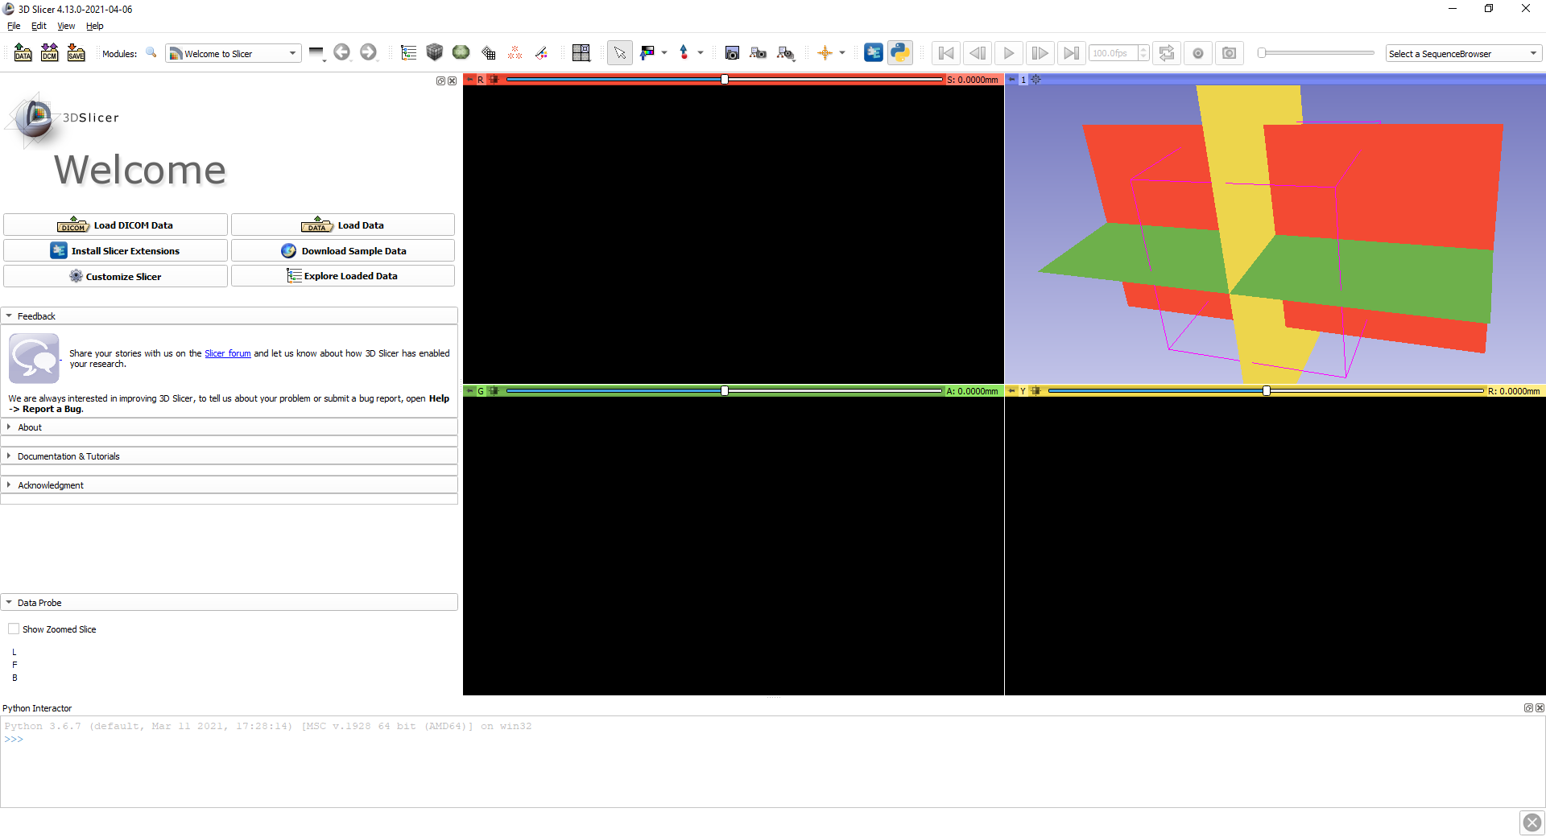Viewport: 1546px width, 837px height.
Task: Expand the About section
Action: [229, 427]
